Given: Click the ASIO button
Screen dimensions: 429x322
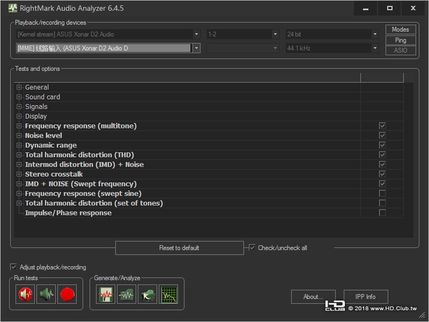Looking at the screenshot, I should pos(401,50).
